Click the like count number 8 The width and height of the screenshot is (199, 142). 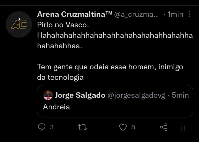point(133,127)
